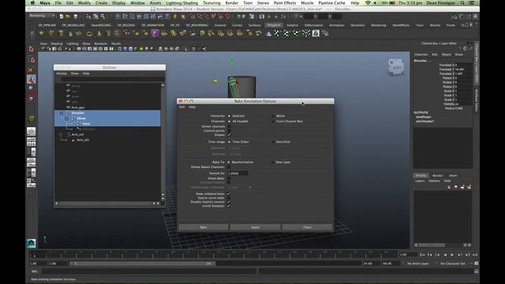Open the Outliner Display menu
This screenshot has width=505, height=284.
(x=62, y=73)
